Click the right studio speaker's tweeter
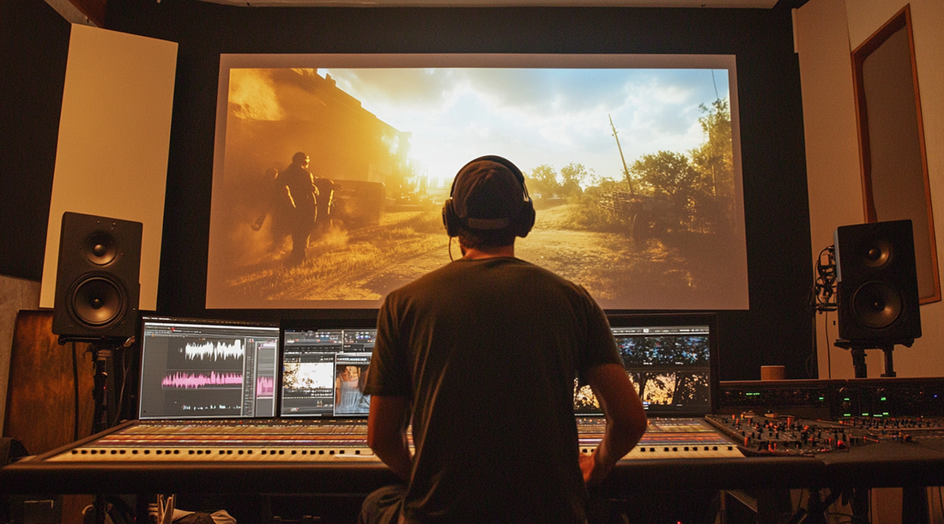 [x=877, y=254]
